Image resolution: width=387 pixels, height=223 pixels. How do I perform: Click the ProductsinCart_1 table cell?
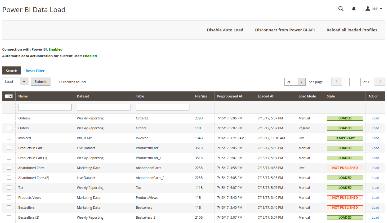click(x=148, y=158)
